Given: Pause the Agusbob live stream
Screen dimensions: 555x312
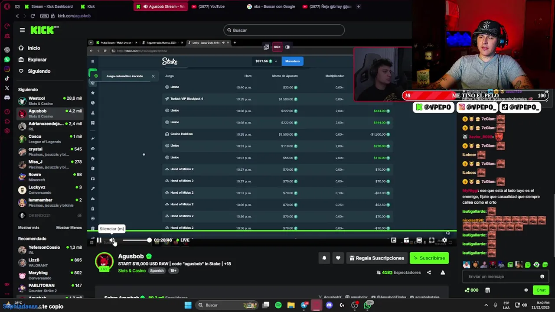Looking at the screenshot, I should click(x=99, y=240).
